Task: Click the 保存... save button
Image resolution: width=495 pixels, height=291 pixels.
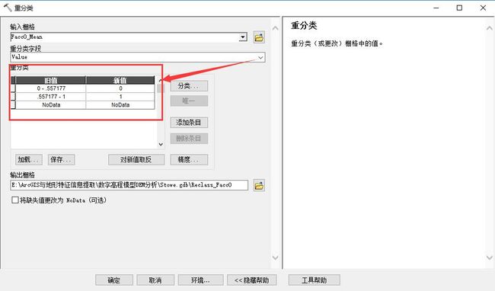Action: pos(61,160)
